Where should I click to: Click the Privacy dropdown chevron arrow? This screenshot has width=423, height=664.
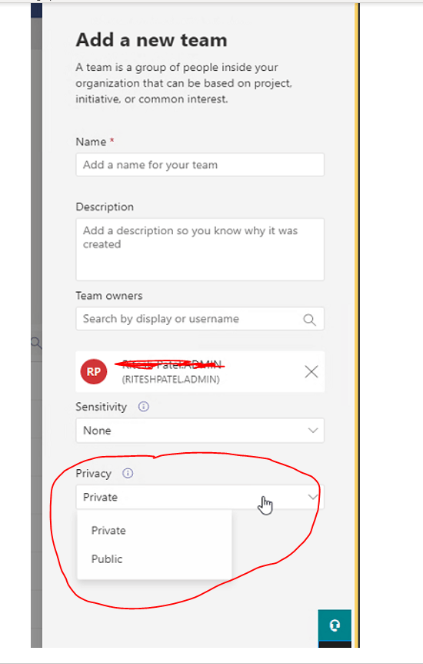[x=313, y=497]
